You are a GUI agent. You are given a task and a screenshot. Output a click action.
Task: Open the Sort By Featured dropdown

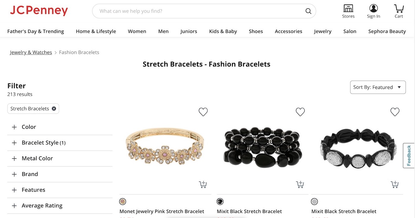point(378,87)
